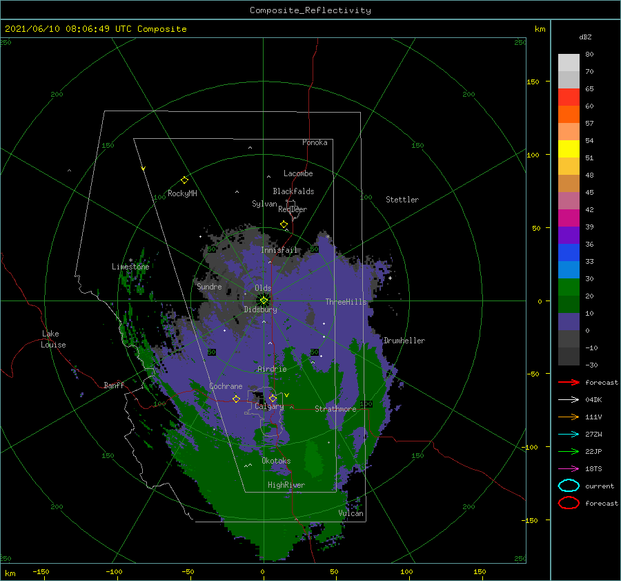Viewport: 621px width, 581px height.
Task: Click the 04DK legend text
Action: click(593, 399)
